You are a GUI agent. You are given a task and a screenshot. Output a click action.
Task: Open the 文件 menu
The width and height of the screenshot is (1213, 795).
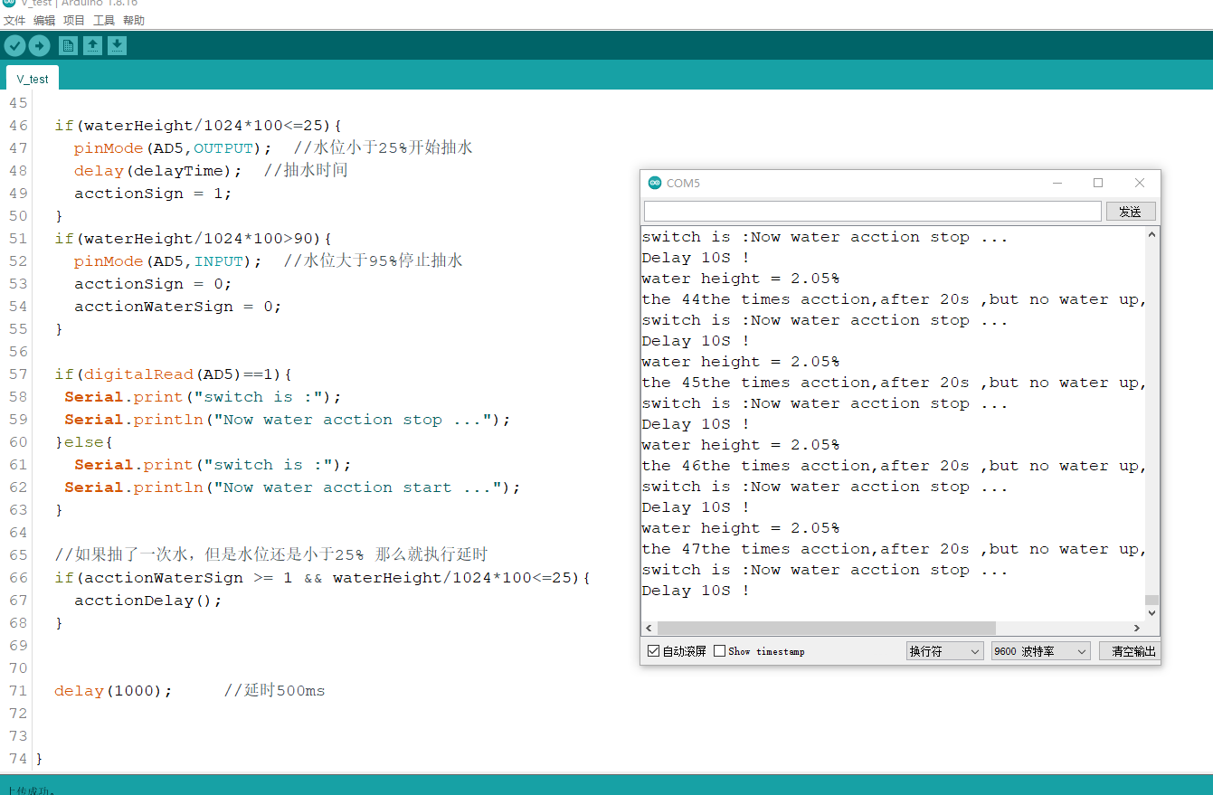coord(14,20)
